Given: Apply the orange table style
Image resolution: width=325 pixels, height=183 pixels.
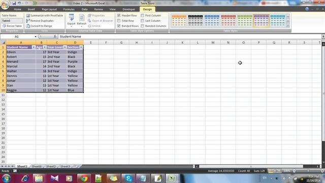Looking at the screenshot, I should 179,20.
